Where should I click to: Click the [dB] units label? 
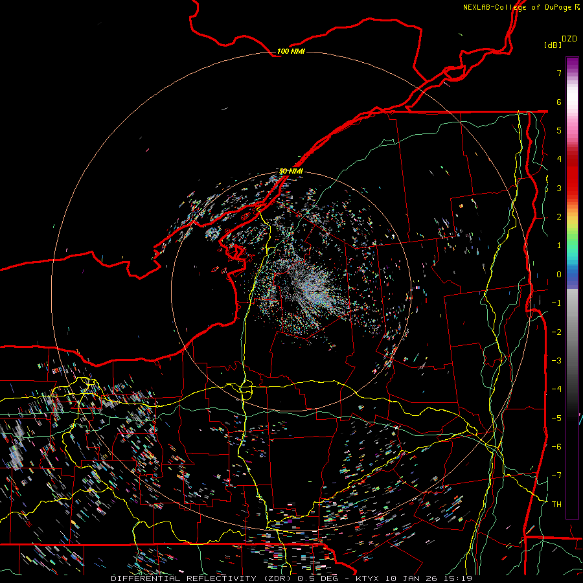click(x=553, y=45)
